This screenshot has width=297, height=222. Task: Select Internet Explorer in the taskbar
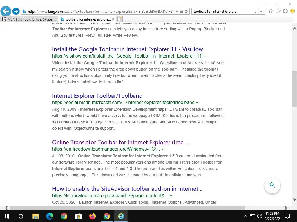(x=121, y=216)
